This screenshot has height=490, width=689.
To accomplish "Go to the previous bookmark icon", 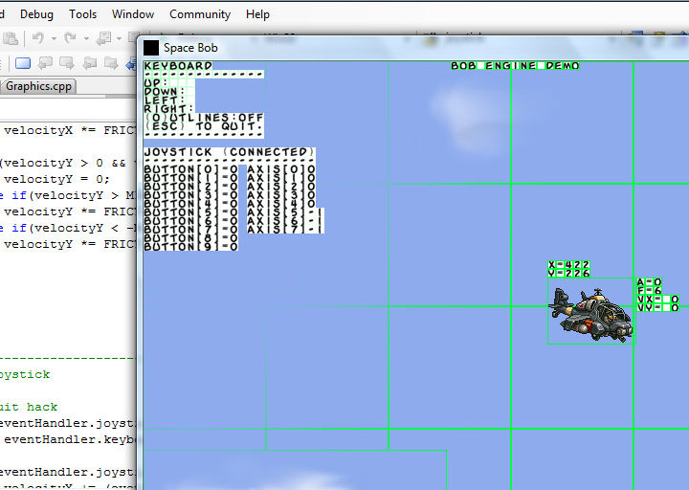I will coord(45,64).
